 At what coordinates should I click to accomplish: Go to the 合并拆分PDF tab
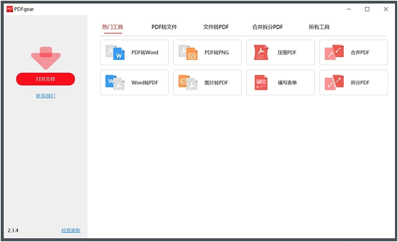(267, 27)
